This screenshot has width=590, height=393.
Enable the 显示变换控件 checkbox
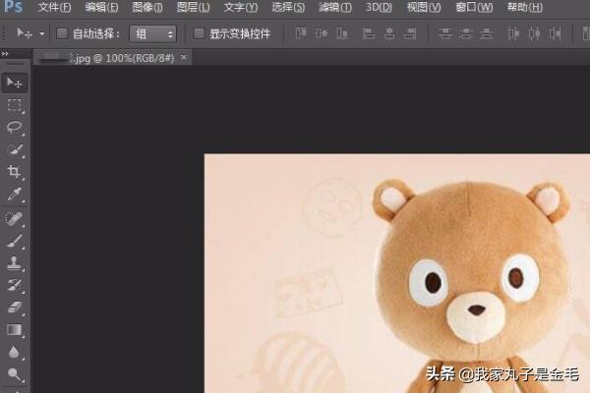[x=199, y=33]
